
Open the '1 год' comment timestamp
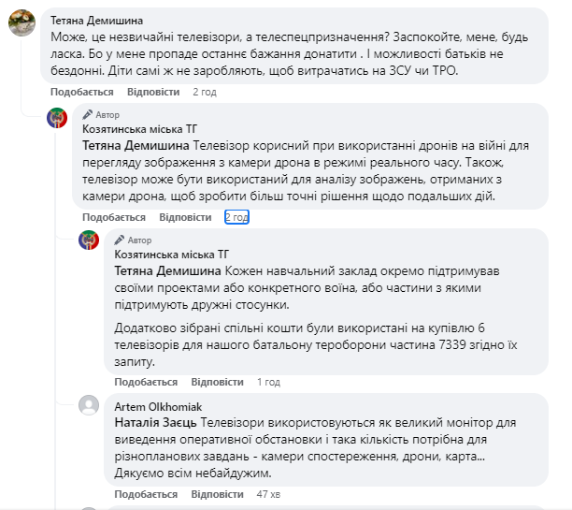point(268,382)
